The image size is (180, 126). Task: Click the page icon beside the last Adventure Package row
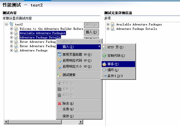click(x=16, y=50)
